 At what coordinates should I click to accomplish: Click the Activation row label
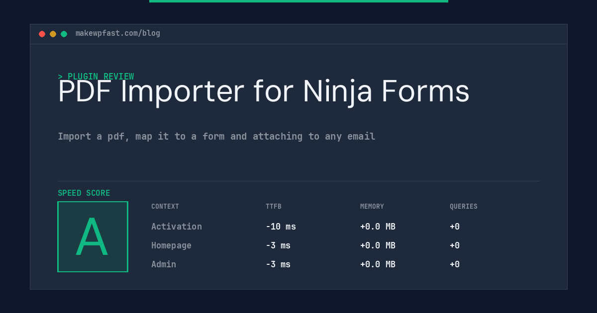pyautogui.click(x=177, y=227)
